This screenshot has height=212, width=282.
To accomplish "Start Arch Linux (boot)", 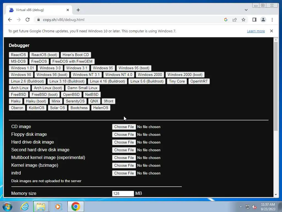I will pyautogui.click(x=48, y=88).
